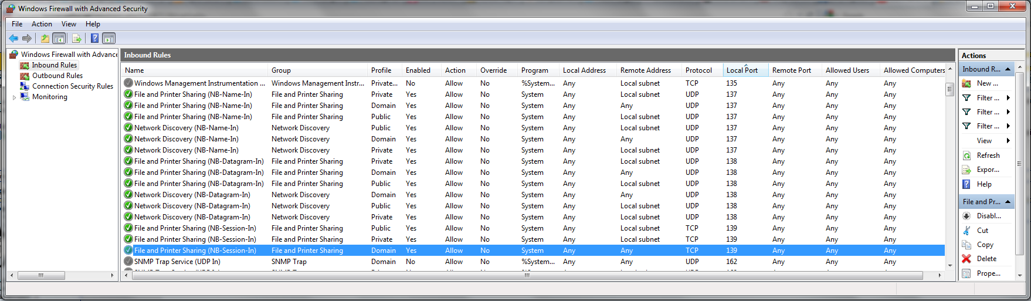The height and width of the screenshot is (301, 1031).
Task: Open the File menu
Action: click(17, 24)
